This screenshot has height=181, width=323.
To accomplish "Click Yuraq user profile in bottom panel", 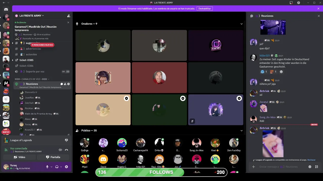I will point(16,167).
